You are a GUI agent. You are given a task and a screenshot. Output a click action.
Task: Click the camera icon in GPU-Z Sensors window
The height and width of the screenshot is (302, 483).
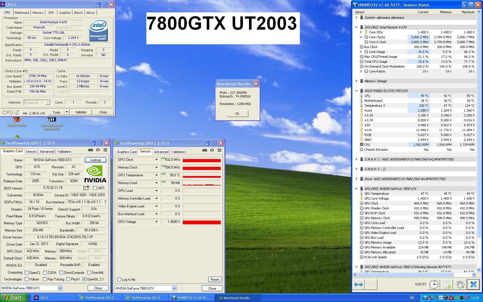(204, 150)
